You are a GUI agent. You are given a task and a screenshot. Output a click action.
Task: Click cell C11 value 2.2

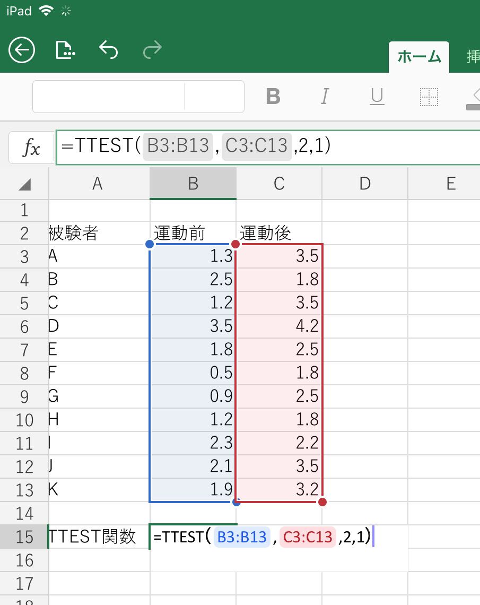coord(279,443)
